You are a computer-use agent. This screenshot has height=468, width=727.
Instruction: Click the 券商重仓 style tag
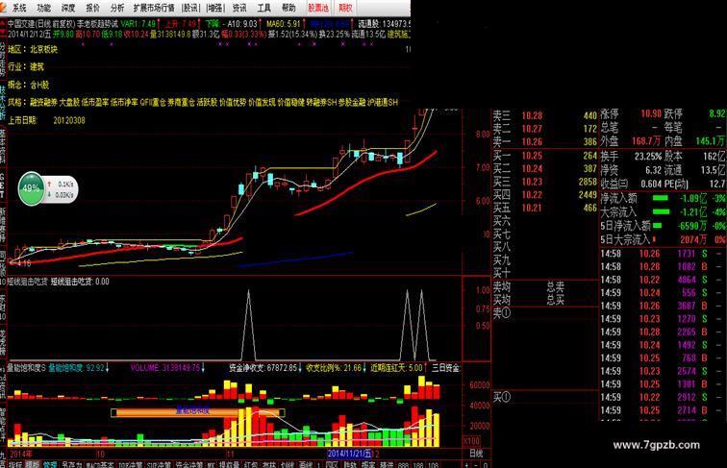(x=181, y=102)
